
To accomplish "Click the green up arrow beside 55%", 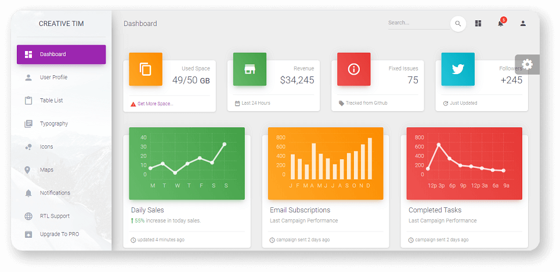I will pyautogui.click(x=132, y=220).
